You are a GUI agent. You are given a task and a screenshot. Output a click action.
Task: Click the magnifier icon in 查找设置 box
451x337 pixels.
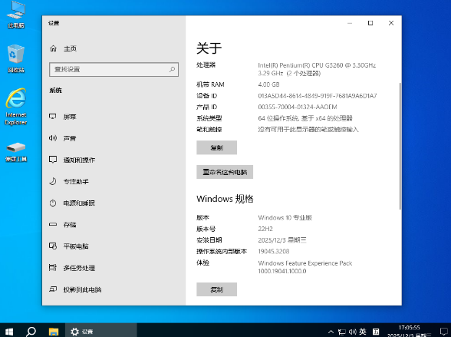(x=172, y=69)
